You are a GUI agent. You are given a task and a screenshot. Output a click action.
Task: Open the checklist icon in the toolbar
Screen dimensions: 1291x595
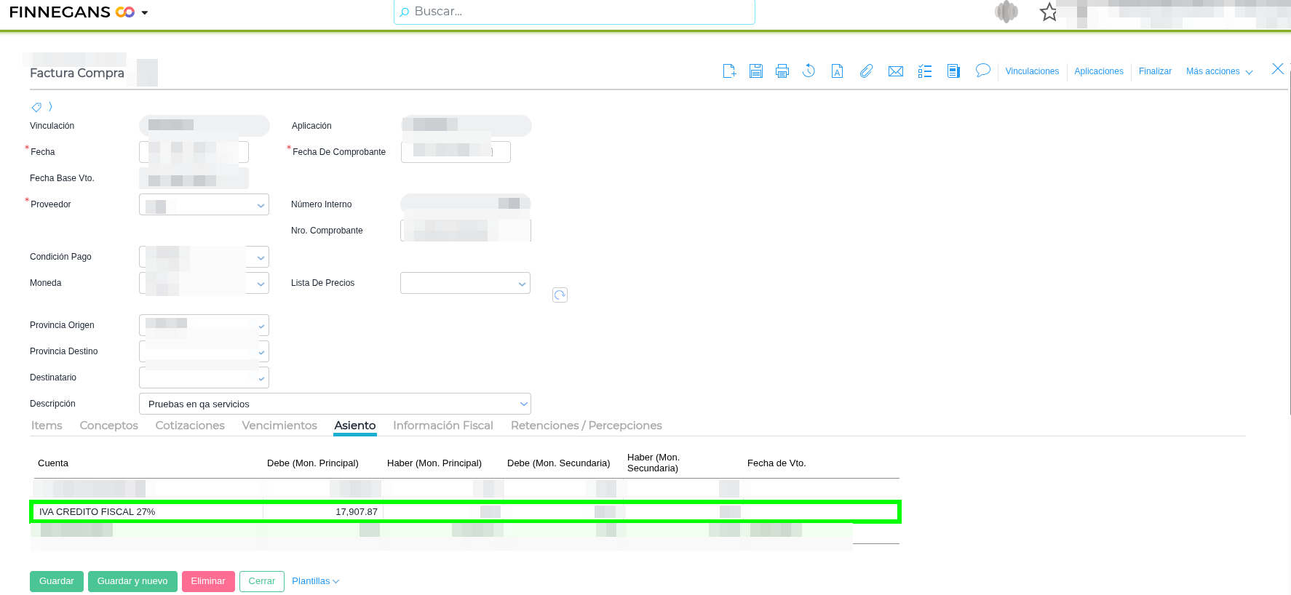925,71
